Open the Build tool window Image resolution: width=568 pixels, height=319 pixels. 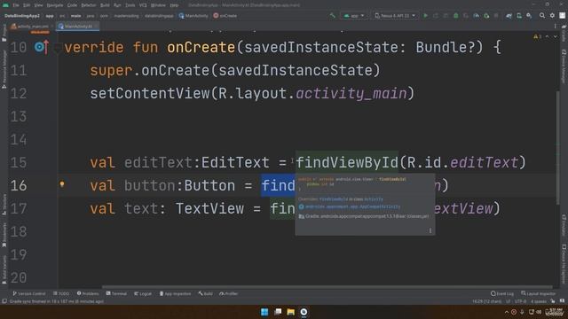coord(205,293)
